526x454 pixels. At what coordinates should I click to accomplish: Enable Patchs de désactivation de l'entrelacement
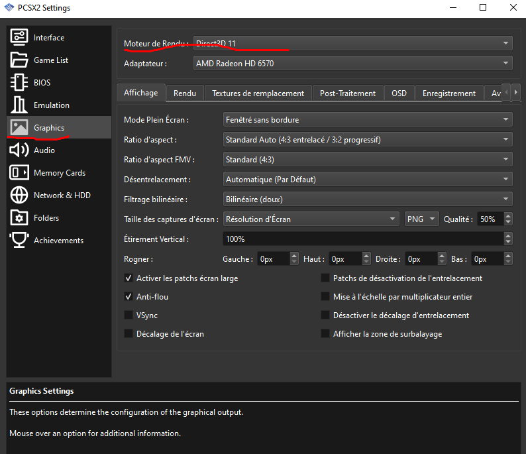click(x=325, y=278)
